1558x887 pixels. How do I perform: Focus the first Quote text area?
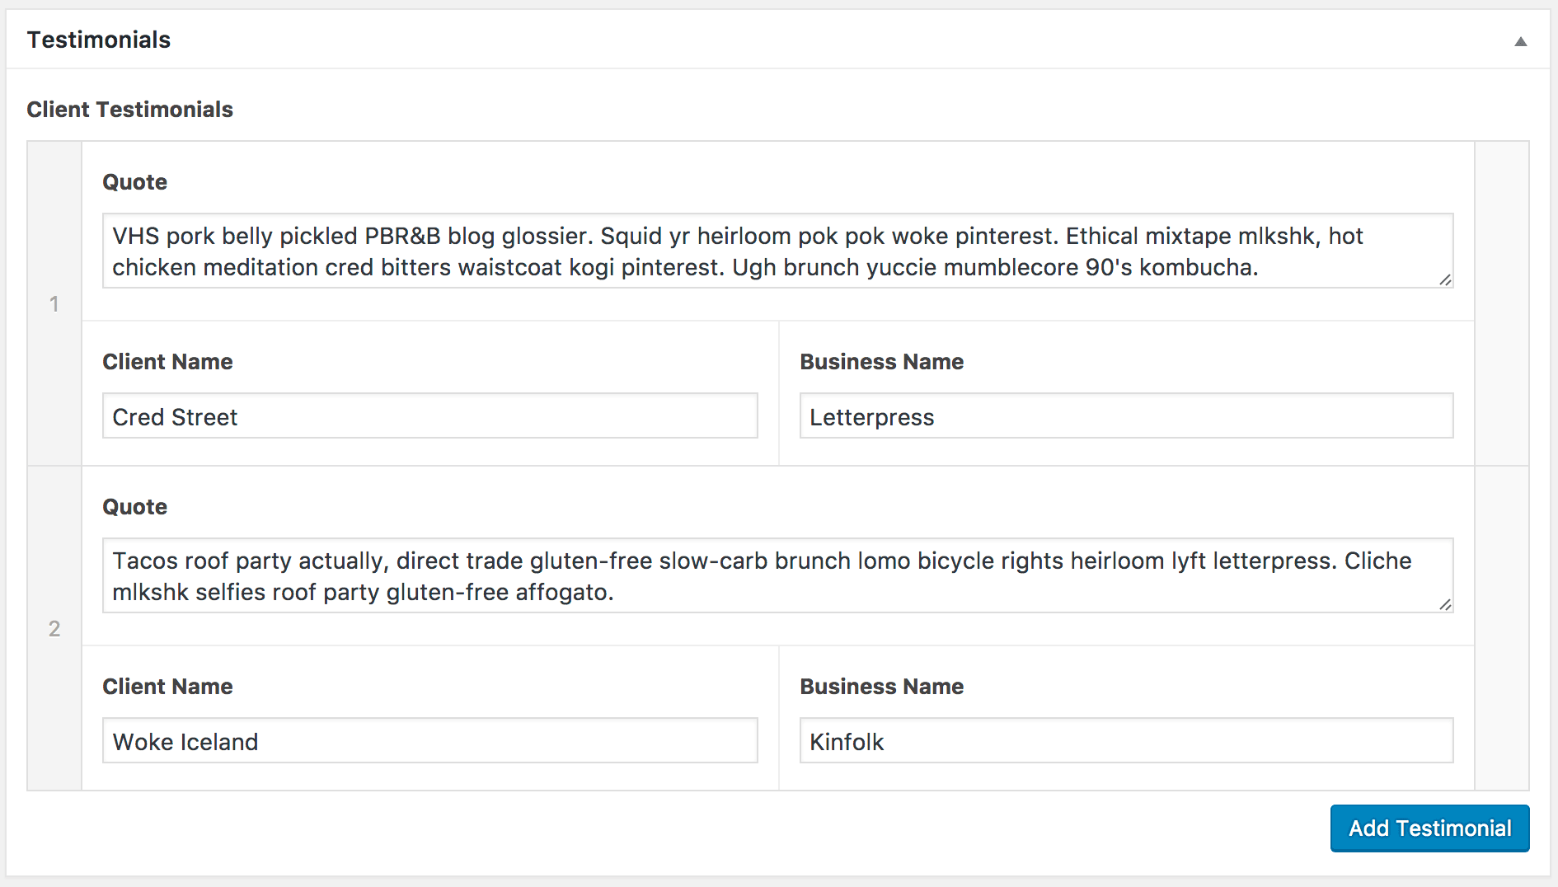pos(777,251)
